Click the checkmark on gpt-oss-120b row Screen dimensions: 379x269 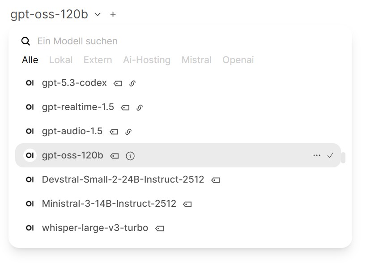pos(330,155)
